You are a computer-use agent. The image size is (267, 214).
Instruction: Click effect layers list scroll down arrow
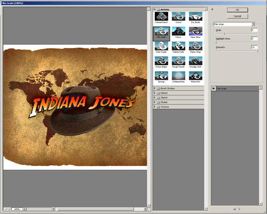(x=261, y=204)
